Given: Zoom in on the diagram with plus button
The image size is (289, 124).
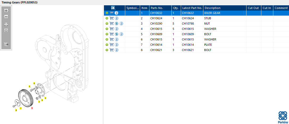Looking at the screenshot, I should pyautogui.click(x=6, y=10).
